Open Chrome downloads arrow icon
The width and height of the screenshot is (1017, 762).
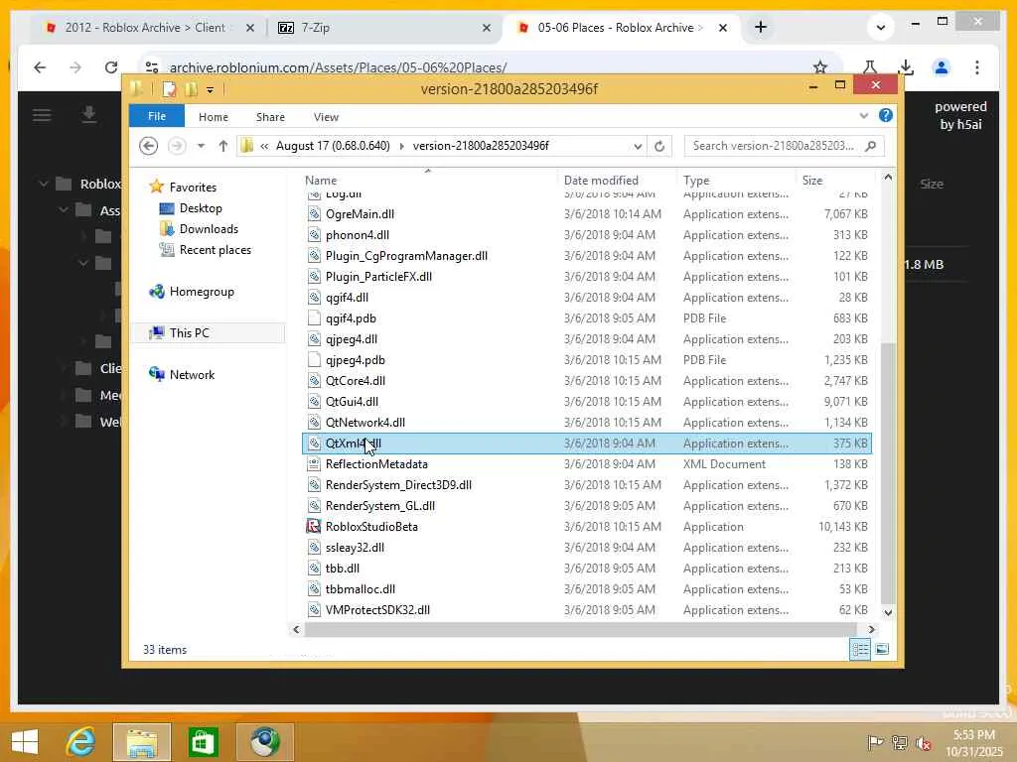[x=906, y=67]
